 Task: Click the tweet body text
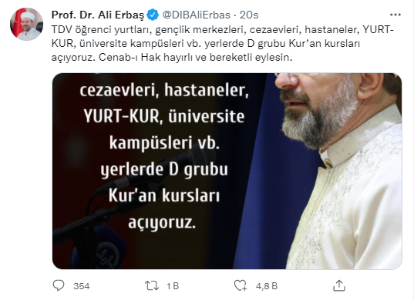pyautogui.click(x=222, y=43)
